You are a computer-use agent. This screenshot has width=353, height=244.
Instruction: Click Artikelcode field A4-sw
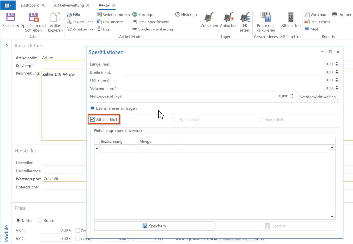click(63, 58)
